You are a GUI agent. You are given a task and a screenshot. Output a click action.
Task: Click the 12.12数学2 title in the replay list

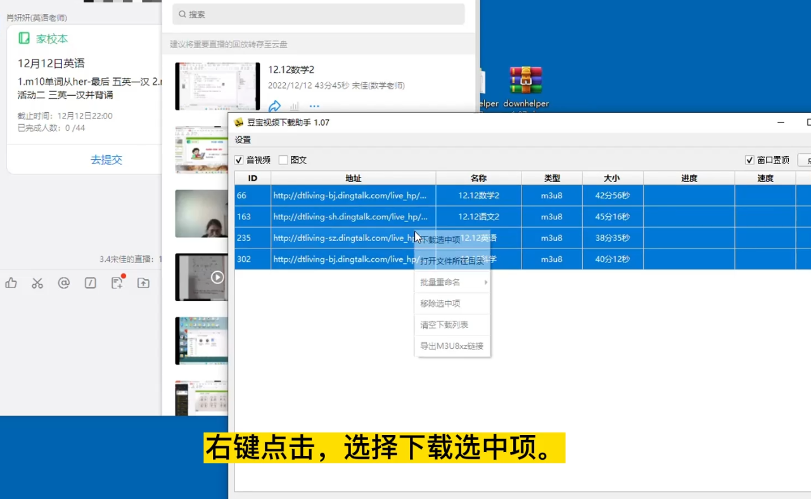(291, 70)
